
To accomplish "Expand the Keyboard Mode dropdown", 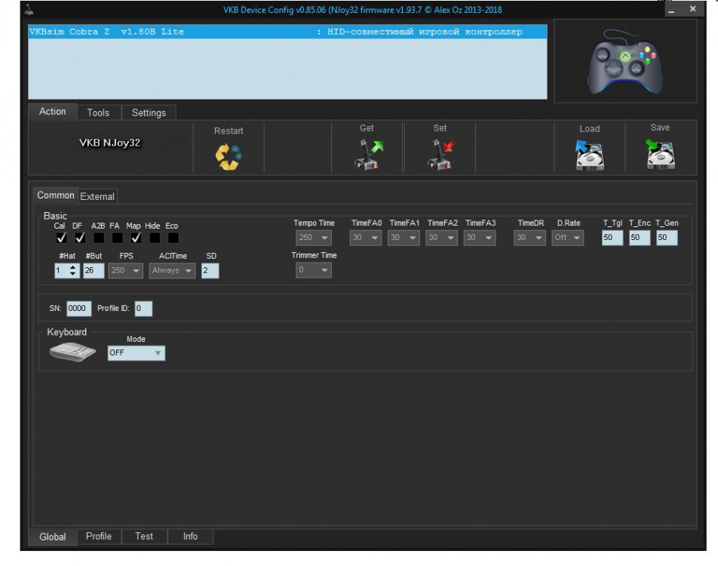I will (136, 352).
